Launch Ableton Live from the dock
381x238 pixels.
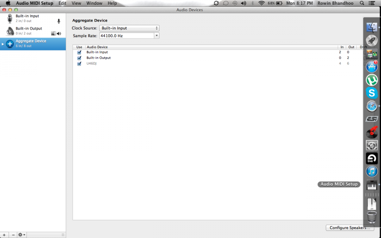coord(371,159)
